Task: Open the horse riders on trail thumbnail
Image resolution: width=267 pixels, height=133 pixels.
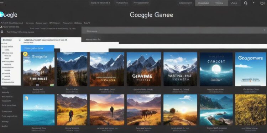Action: click(144, 110)
